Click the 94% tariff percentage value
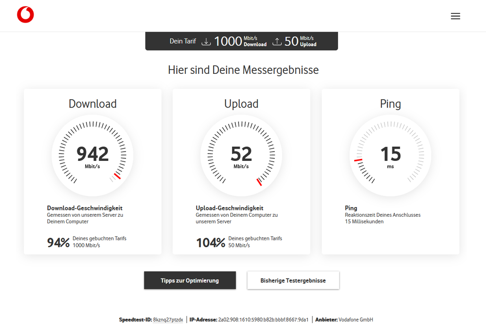The width and height of the screenshot is (486, 331). 58,242
